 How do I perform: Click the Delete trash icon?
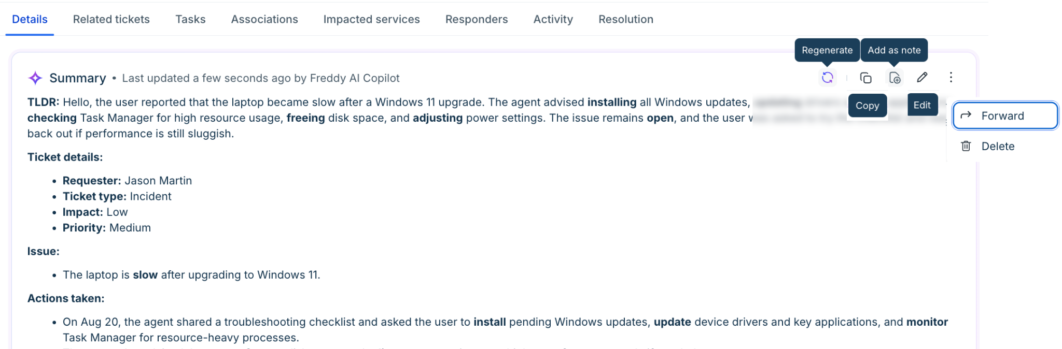tap(966, 146)
